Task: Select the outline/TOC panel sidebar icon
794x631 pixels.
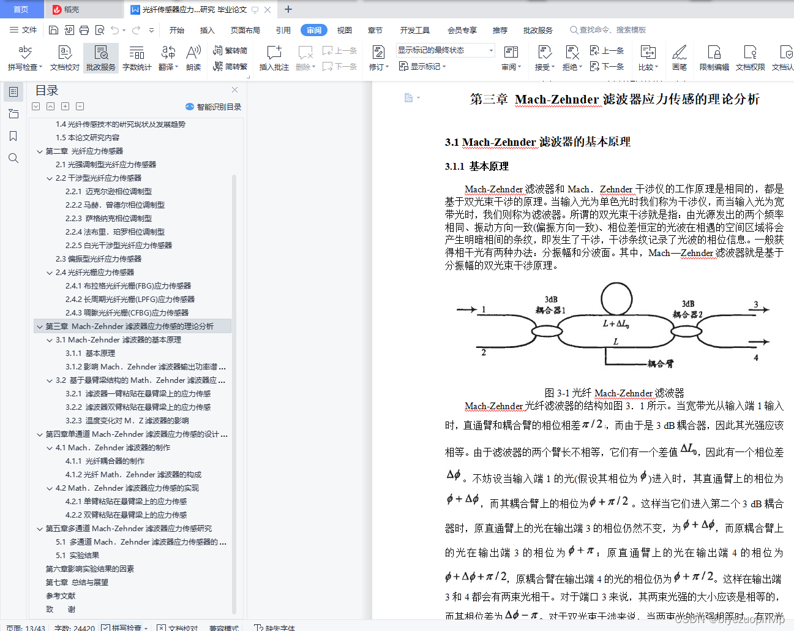Action: [x=13, y=92]
